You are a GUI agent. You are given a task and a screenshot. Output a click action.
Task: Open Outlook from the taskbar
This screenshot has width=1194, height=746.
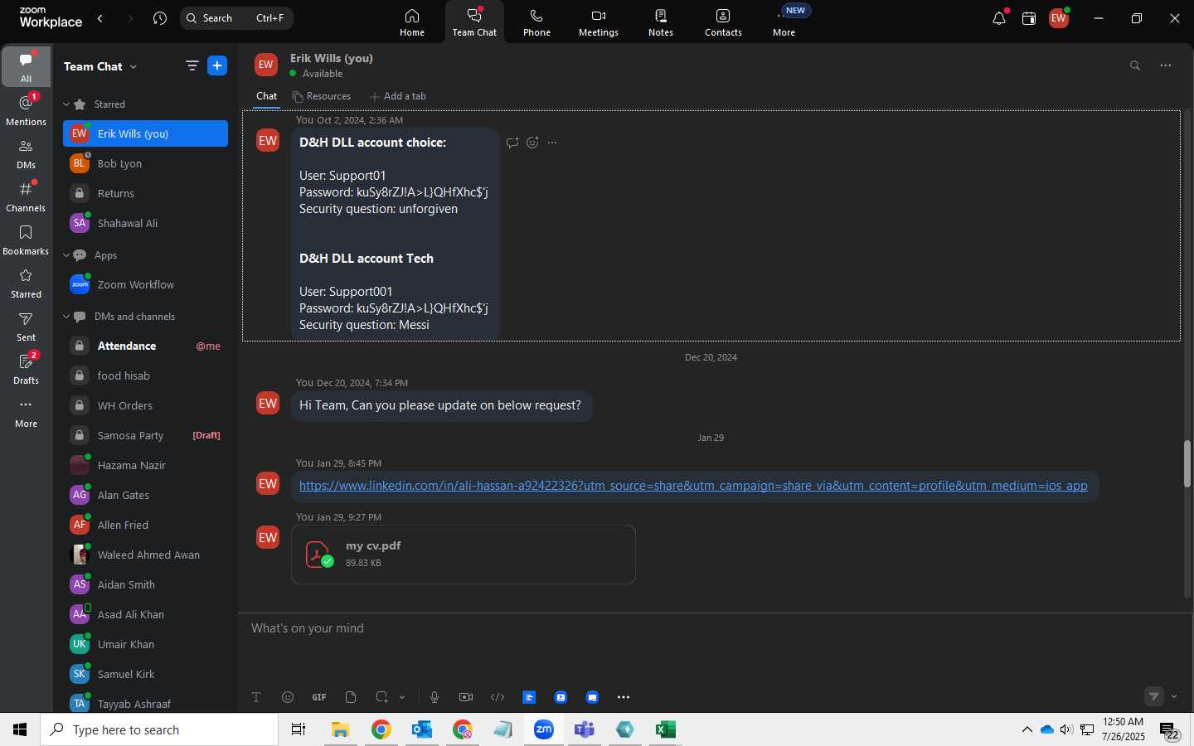[422, 729]
